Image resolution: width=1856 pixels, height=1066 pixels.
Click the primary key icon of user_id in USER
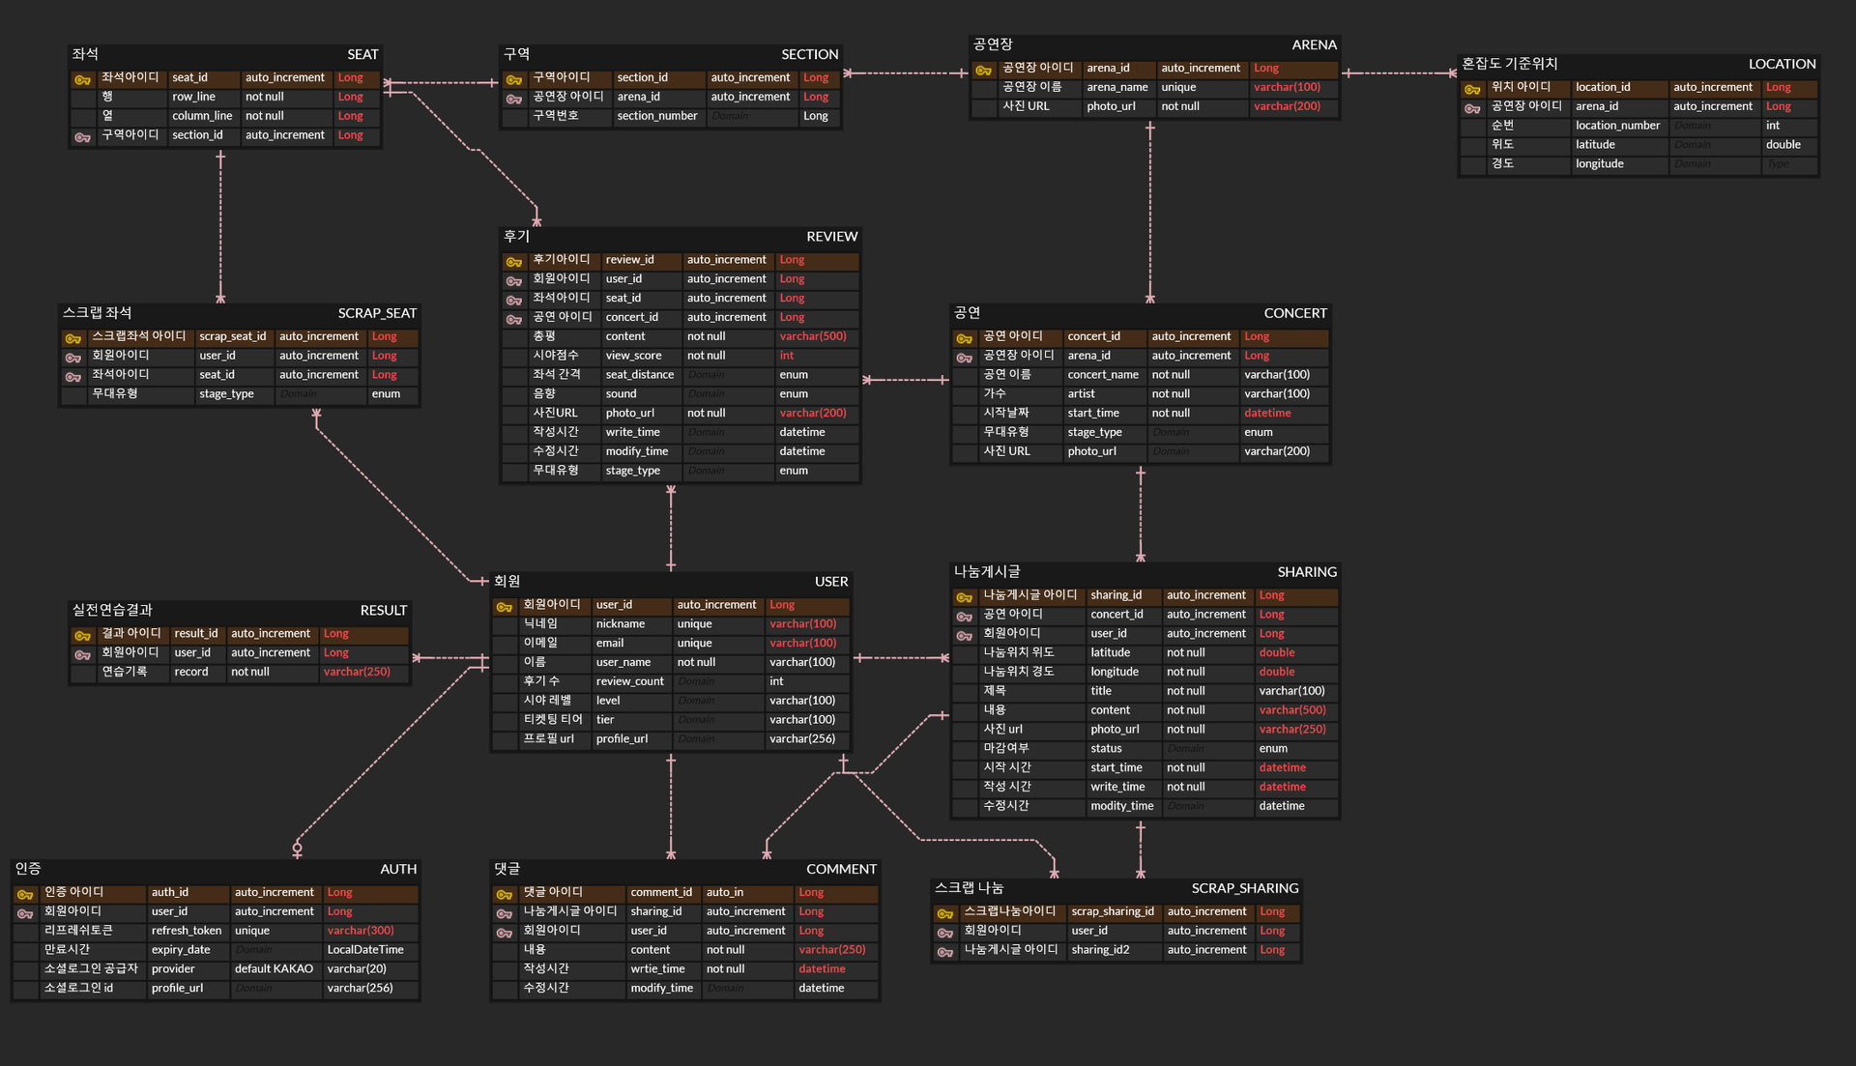pos(504,606)
